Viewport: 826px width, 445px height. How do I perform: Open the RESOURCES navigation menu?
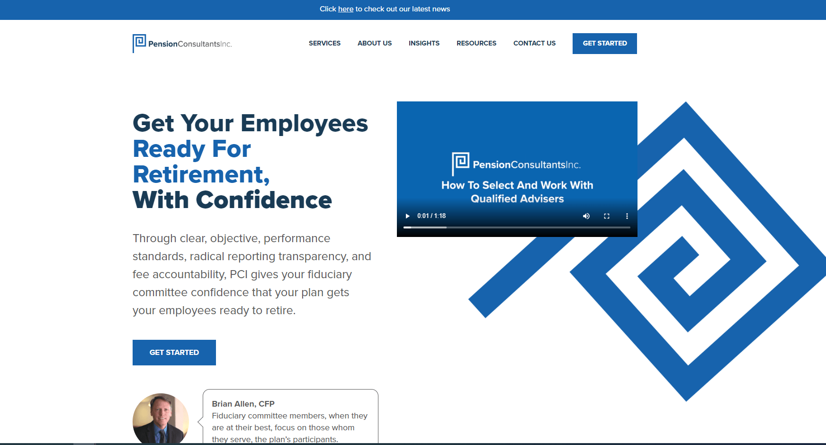click(476, 43)
